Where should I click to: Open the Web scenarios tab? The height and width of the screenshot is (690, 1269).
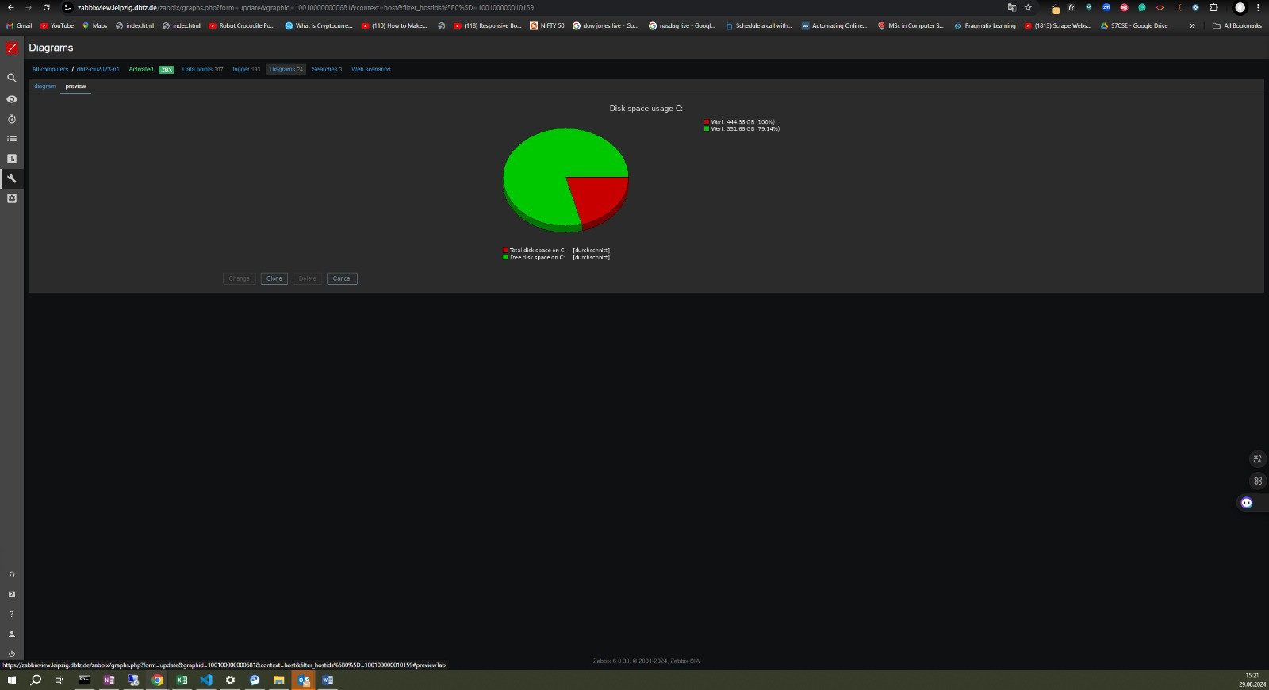pos(371,70)
